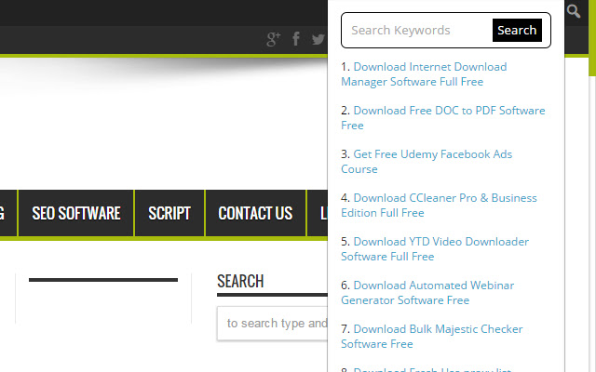Image resolution: width=596 pixels, height=372 pixels.
Task: Open Download CCleaner Pro & Business link
Action: 439,205
